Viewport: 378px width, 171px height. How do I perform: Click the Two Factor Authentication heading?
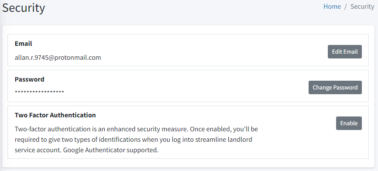pos(55,115)
